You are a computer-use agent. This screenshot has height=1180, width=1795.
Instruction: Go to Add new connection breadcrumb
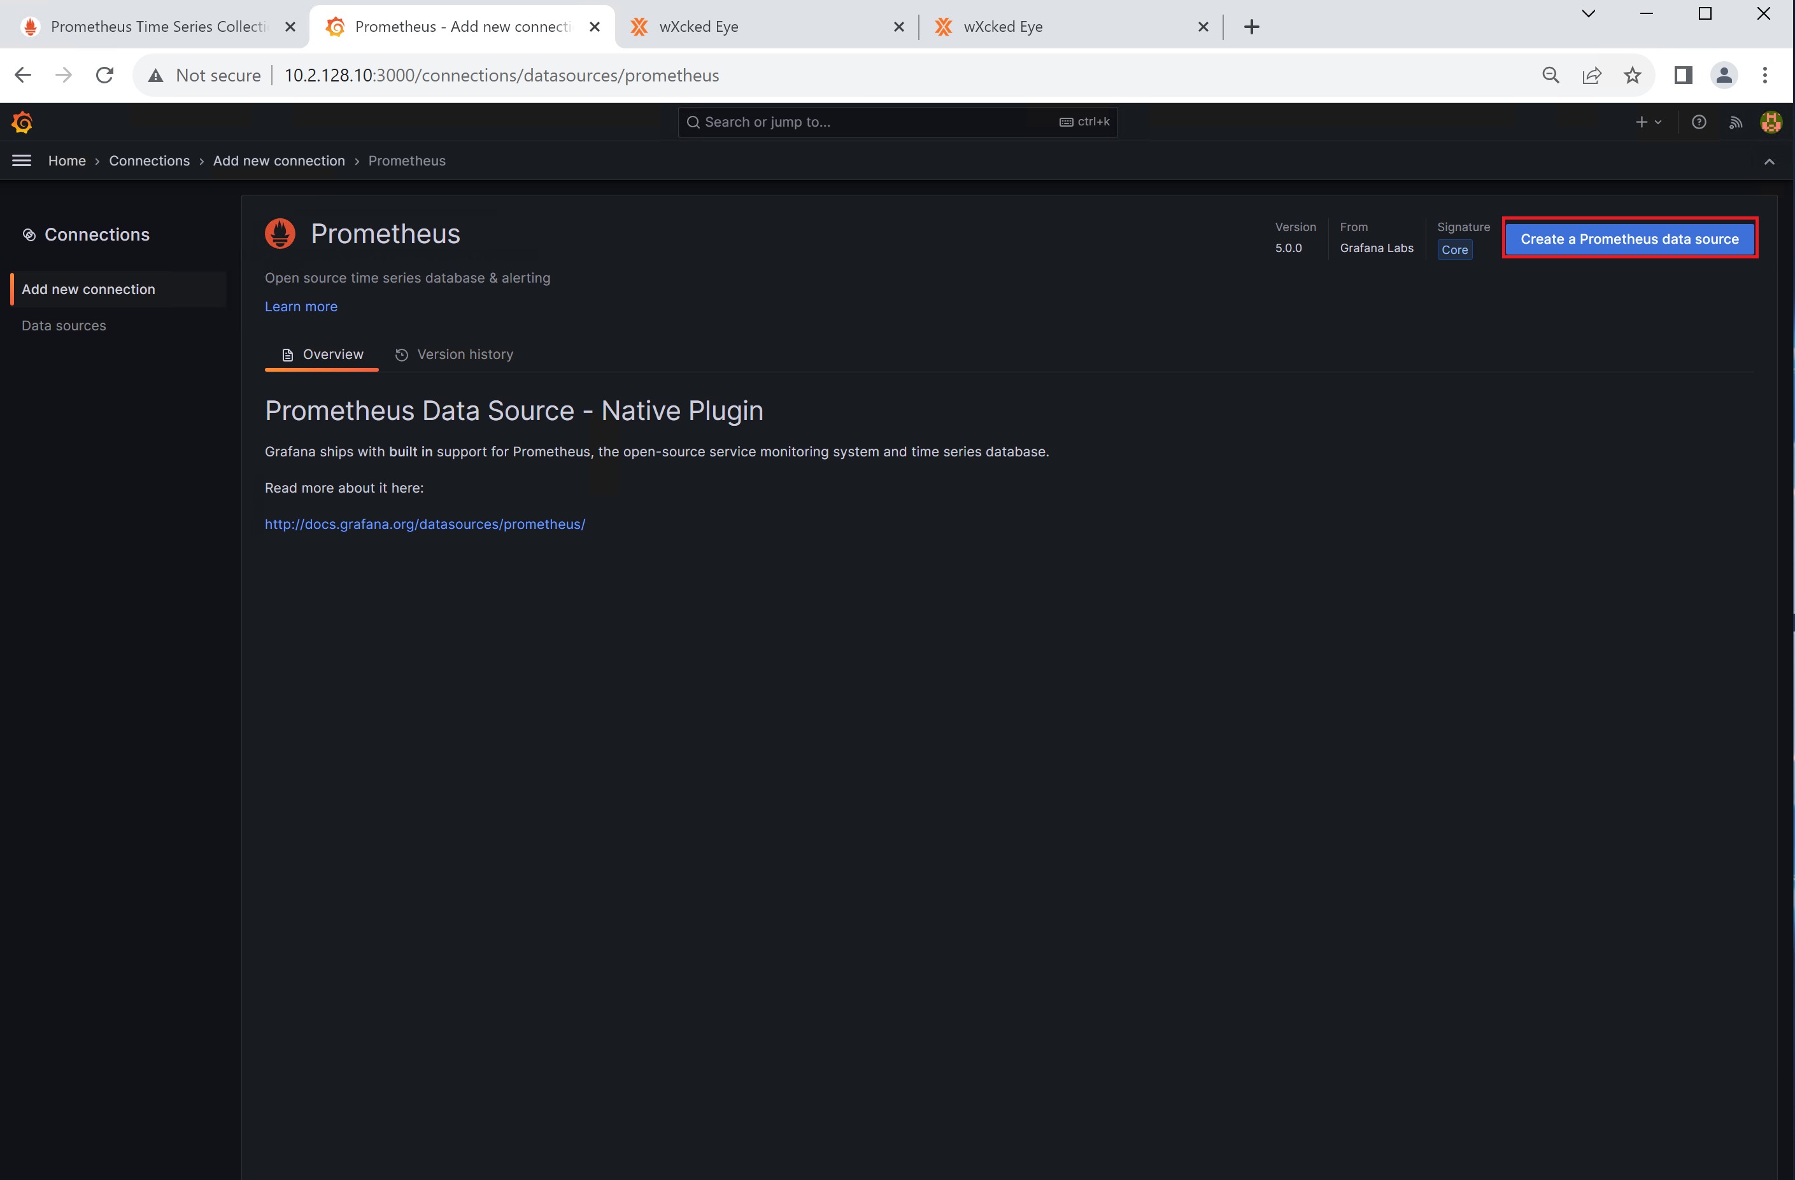click(279, 160)
